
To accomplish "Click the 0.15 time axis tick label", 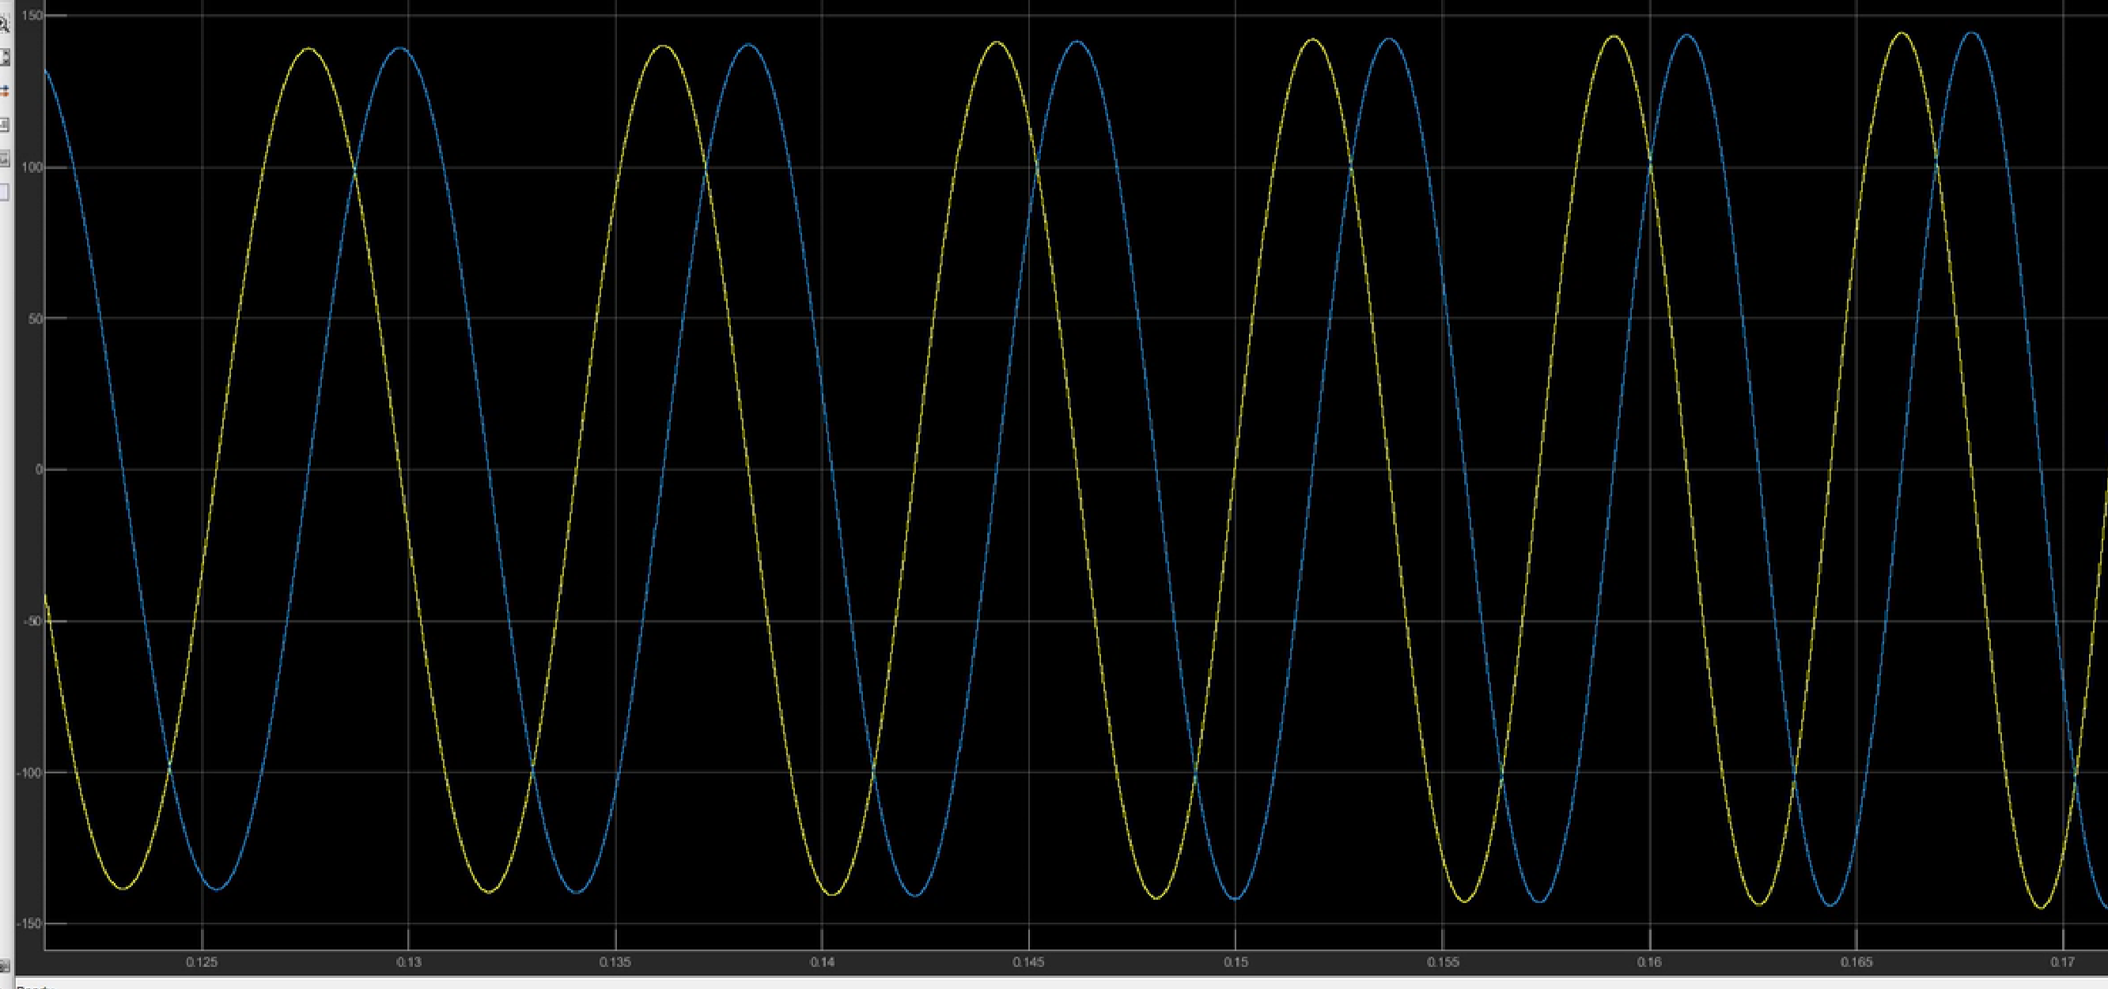I will tap(1236, 962).
